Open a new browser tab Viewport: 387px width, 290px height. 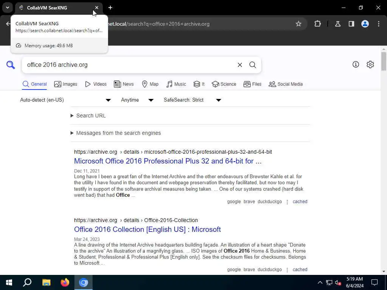110,8
